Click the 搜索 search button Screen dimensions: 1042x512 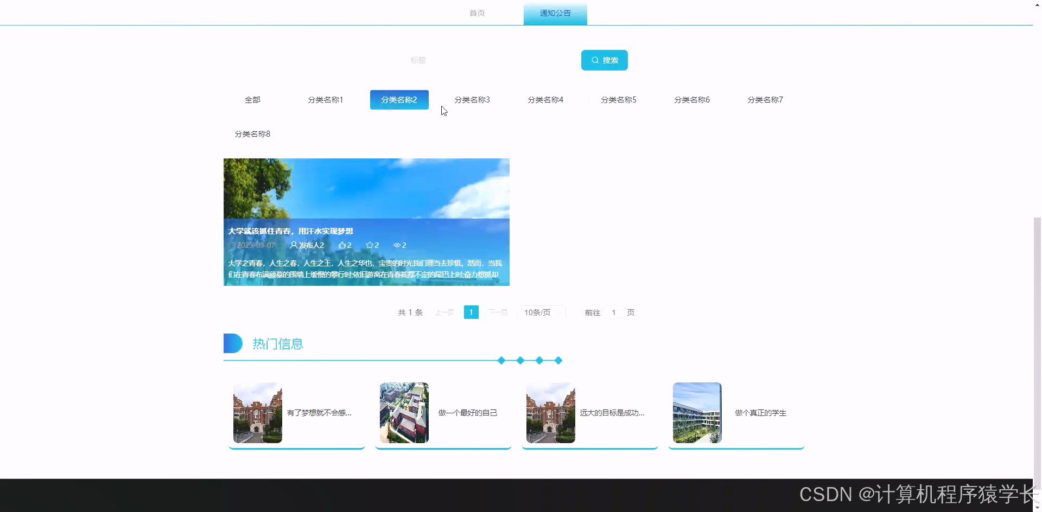[604, 60]
